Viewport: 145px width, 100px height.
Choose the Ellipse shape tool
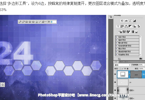coord(33,22)
